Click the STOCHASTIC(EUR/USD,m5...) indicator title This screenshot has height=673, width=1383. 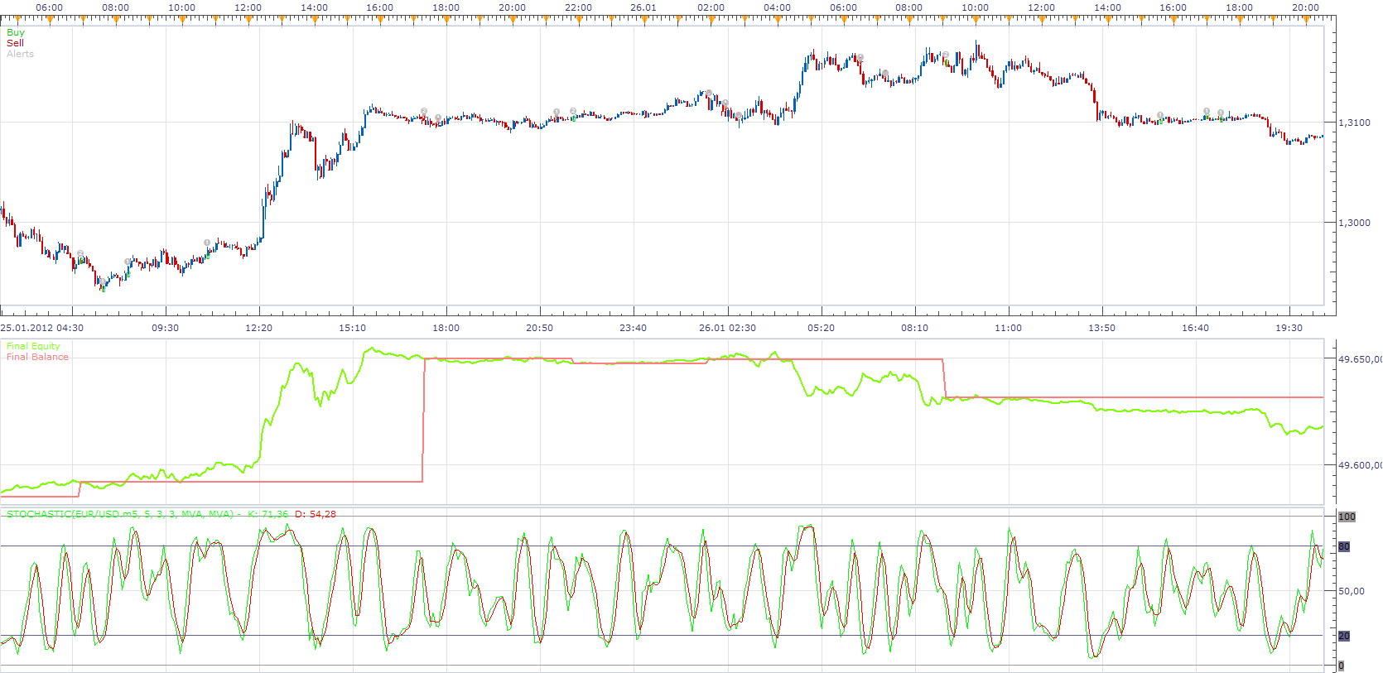[120, 514]
